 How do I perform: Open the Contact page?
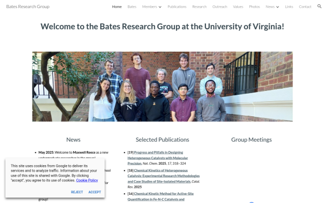click(x=305, y=6)
